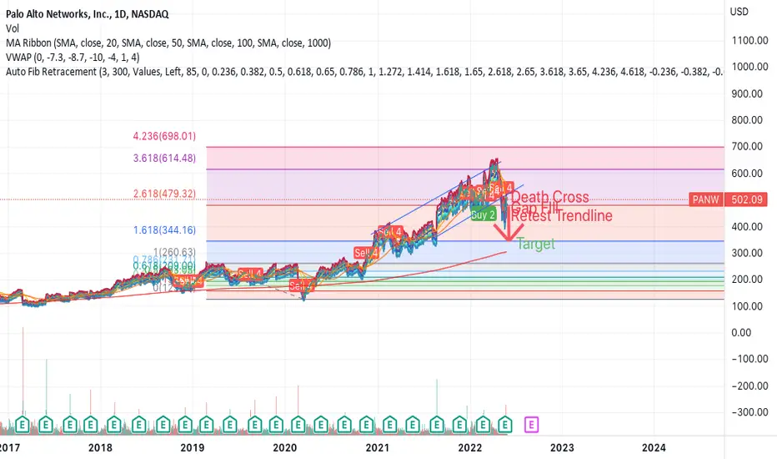Click the USD currency label
This screenshot has height=459, width=777.
739,12
